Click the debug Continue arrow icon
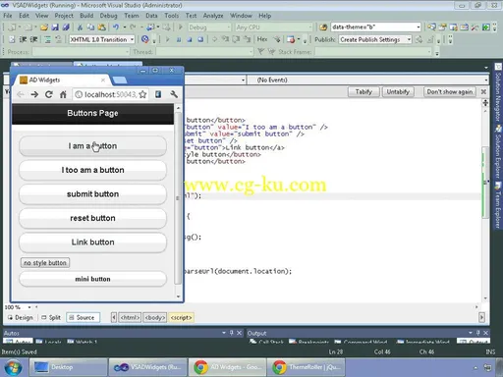503x377 pixels. pyautogui.click(x=167, y=39)
